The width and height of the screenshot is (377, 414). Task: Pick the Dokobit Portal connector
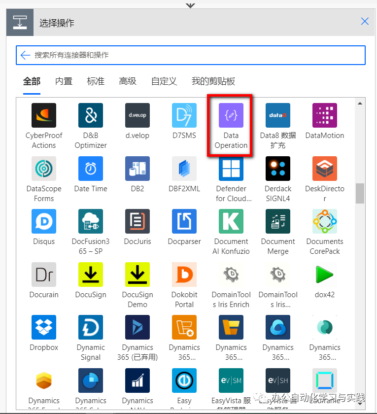point(184,275)
